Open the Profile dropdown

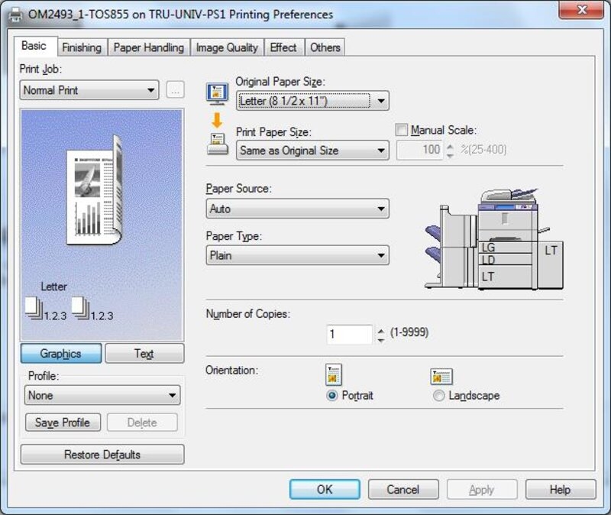tap(102, 395)
